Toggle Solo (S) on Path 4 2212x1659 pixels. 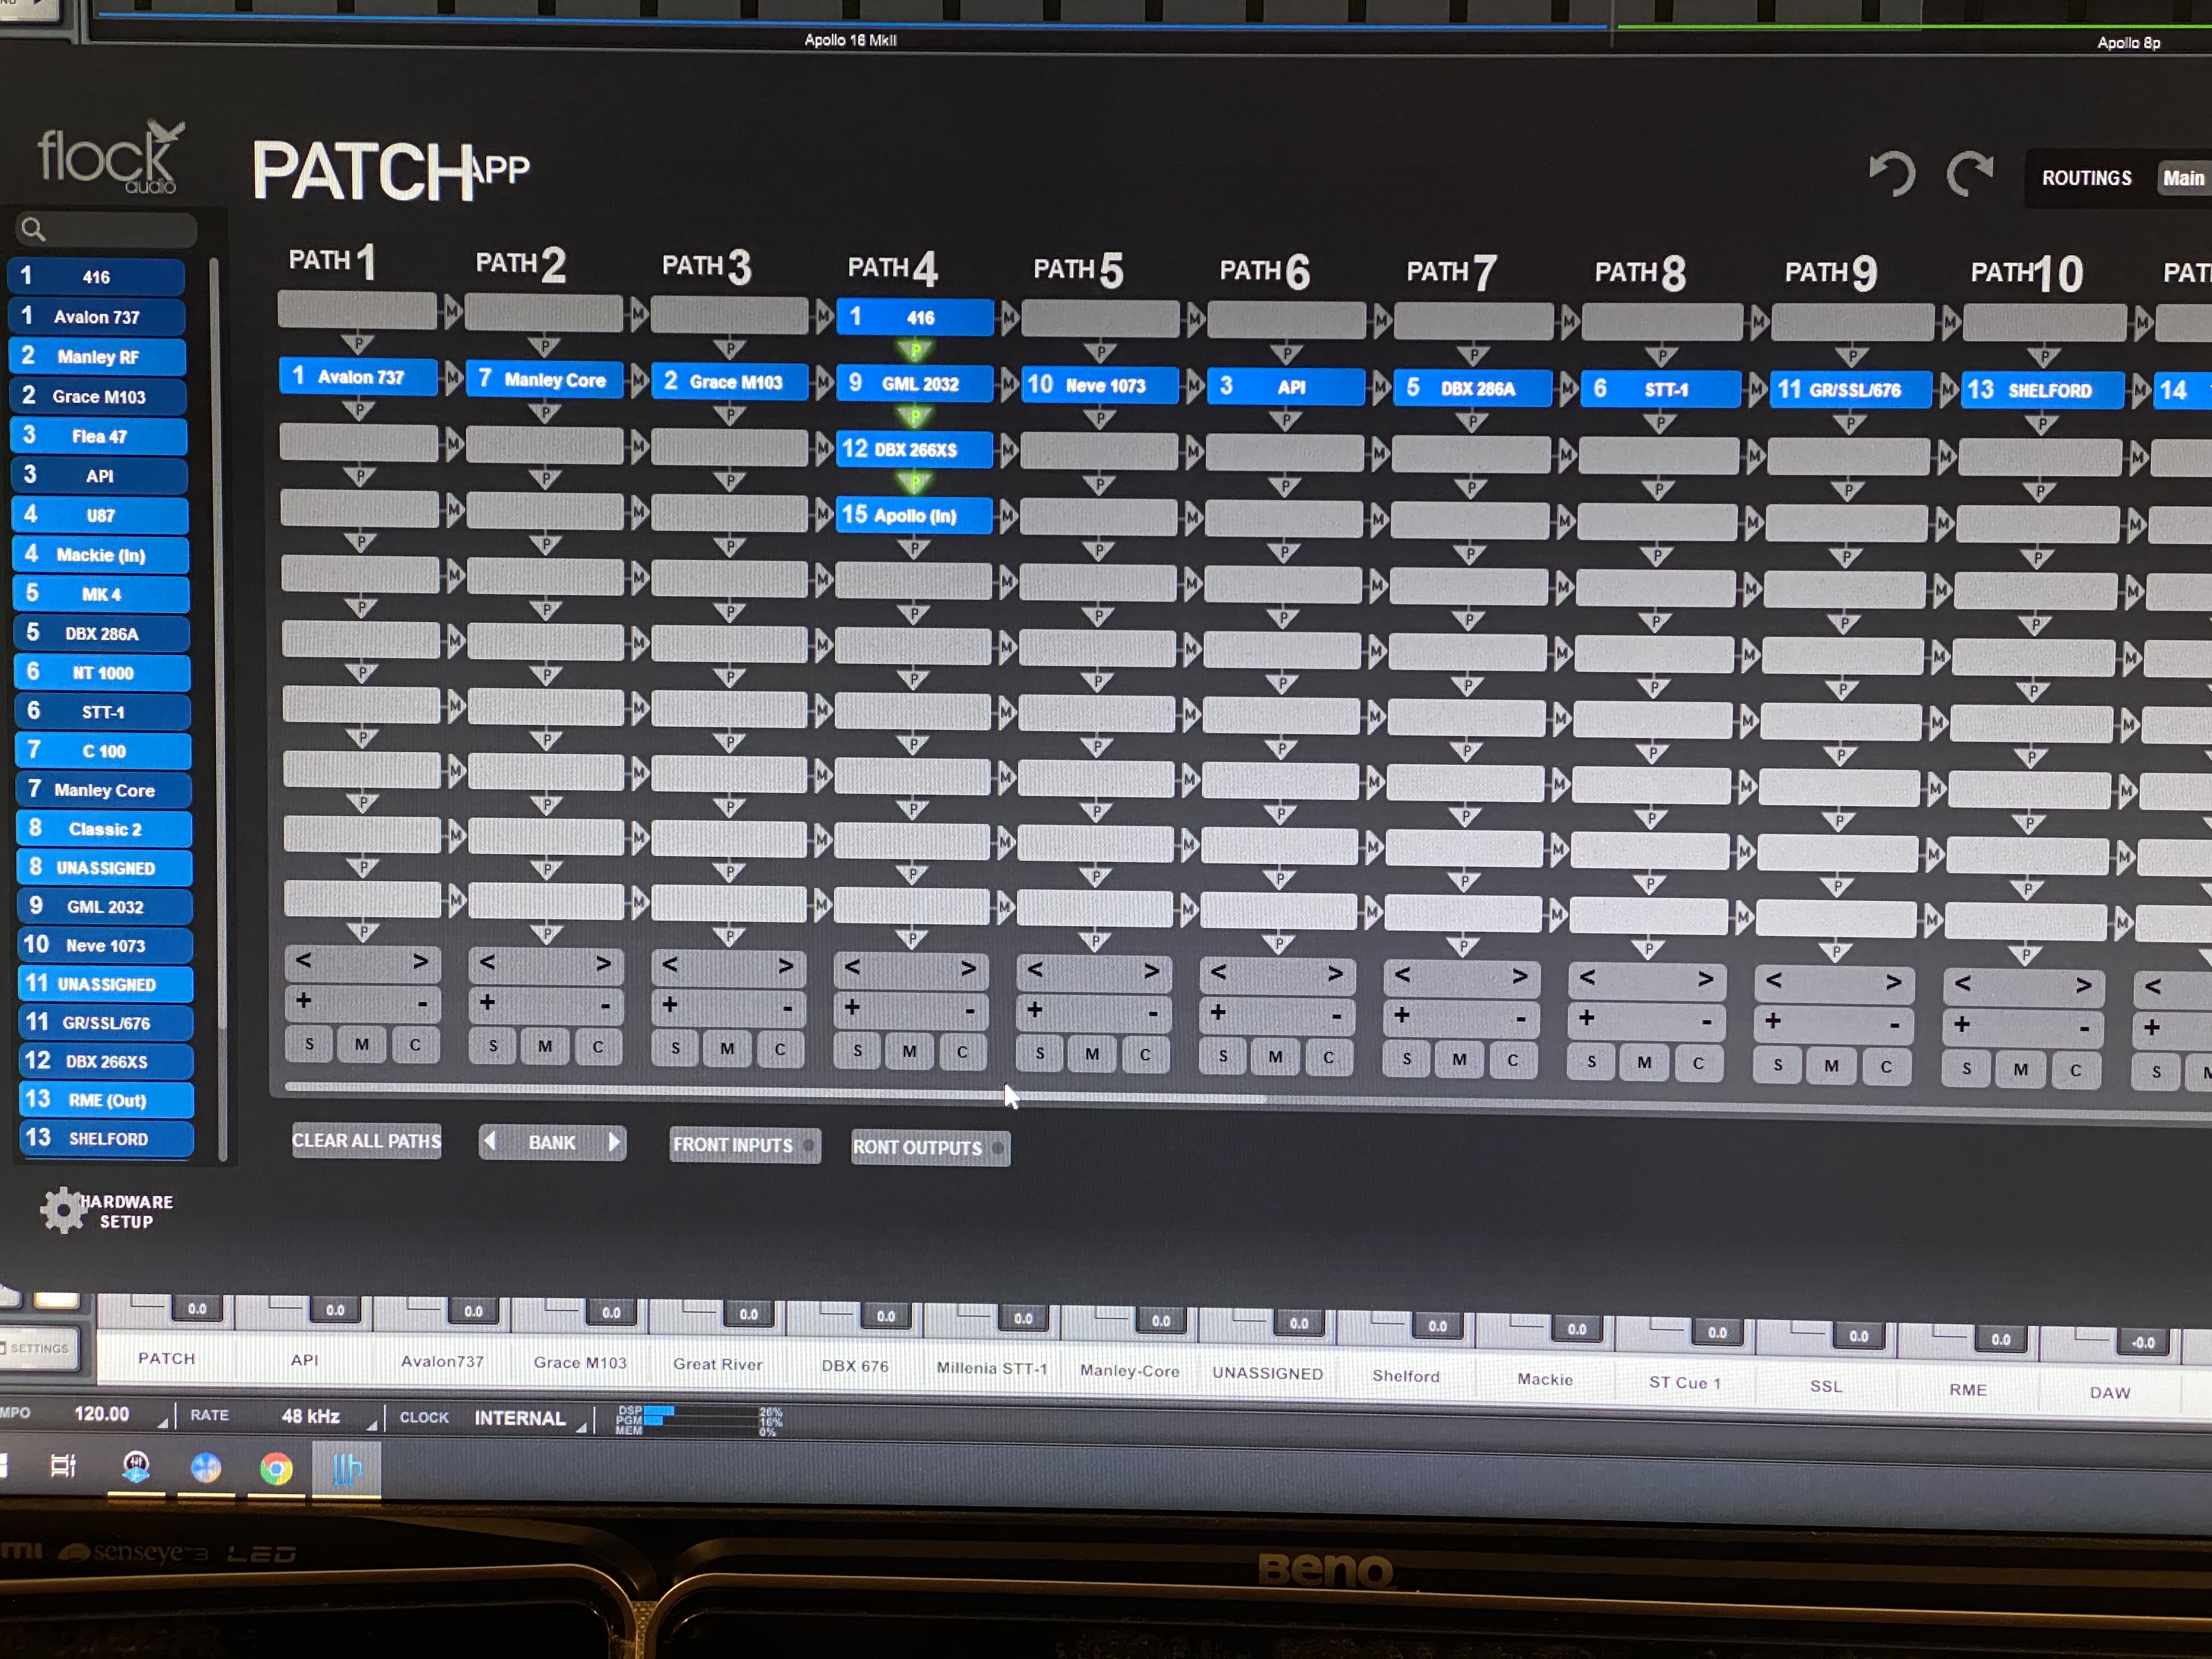pos(857,1051)
